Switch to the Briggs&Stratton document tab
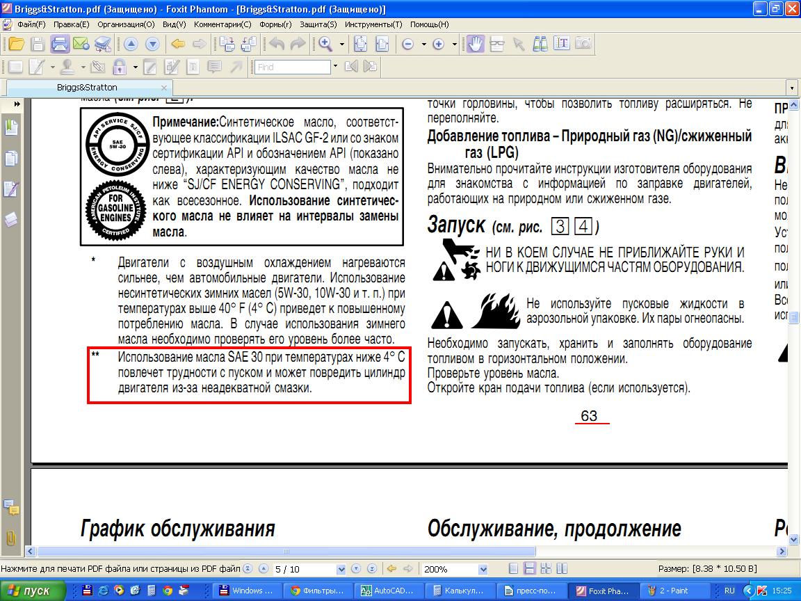This screenshot has height=601, width=801. pyautogui.click(x=87, y=88)
